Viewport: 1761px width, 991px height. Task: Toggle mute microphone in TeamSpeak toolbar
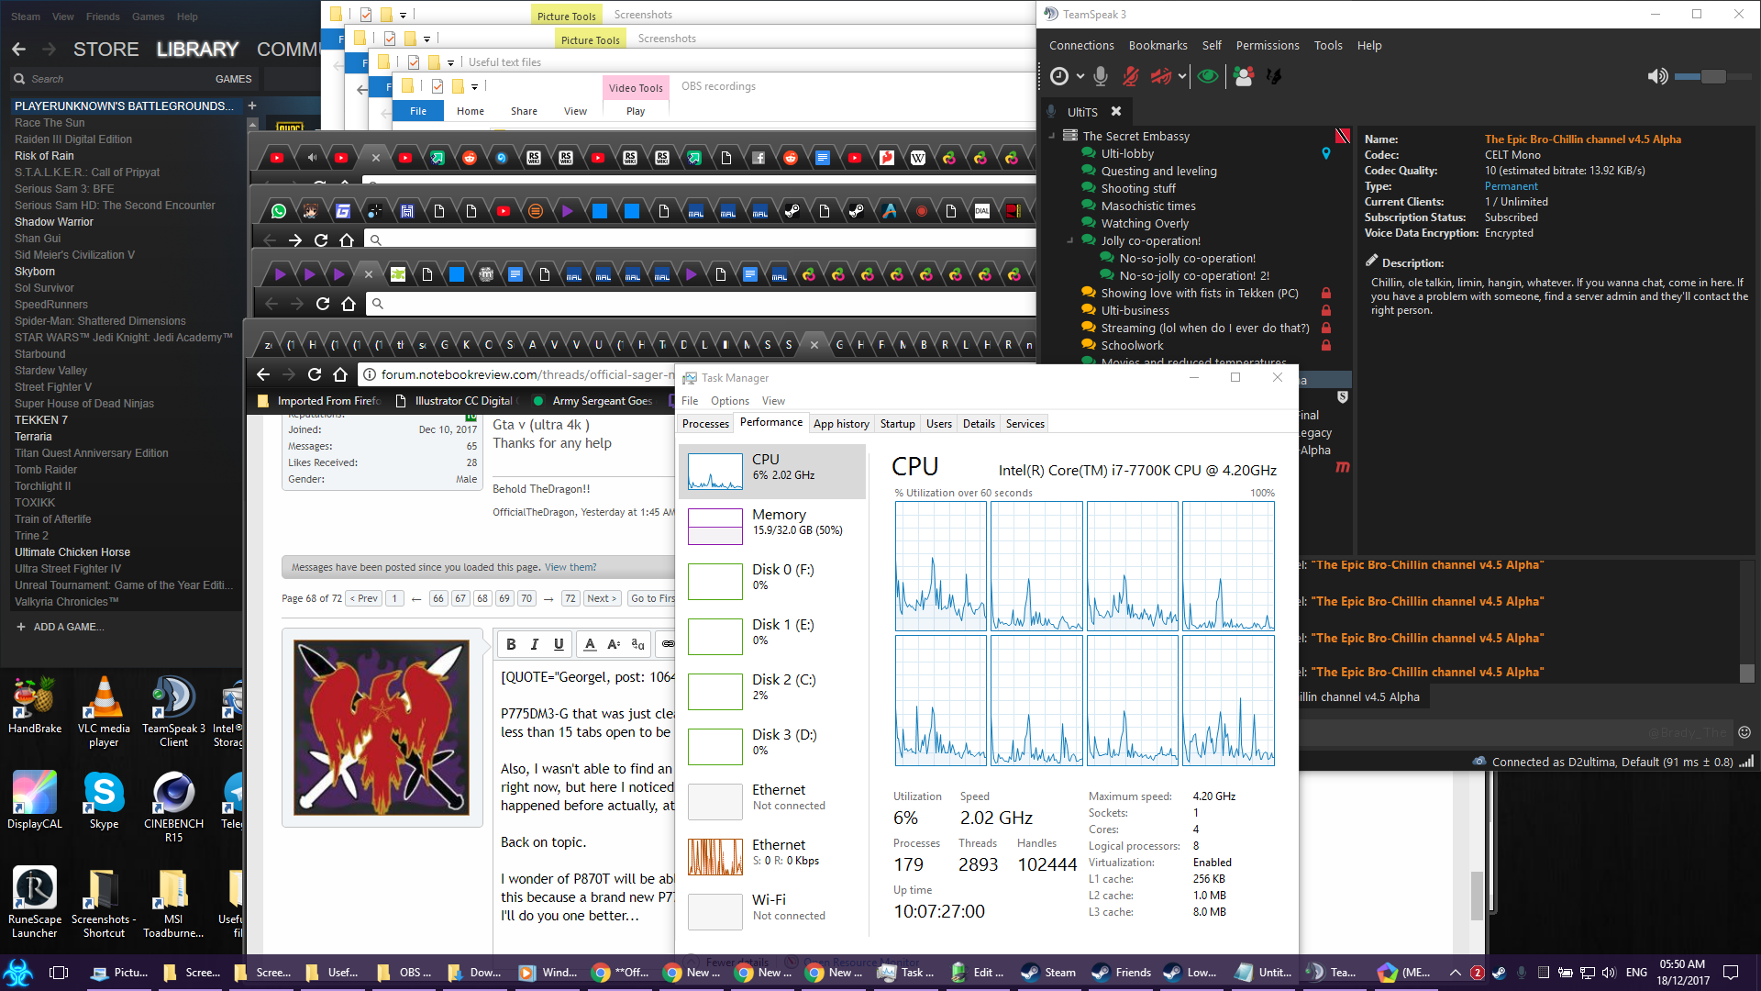[x=1131, y=76]
